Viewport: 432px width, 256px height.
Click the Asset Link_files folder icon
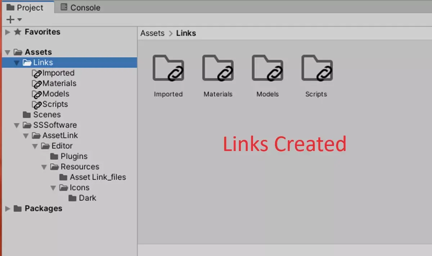63,177
